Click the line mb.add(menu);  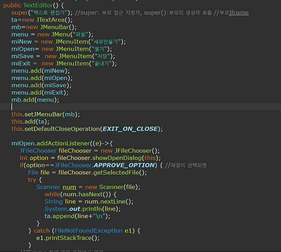(x=35, y=100)
